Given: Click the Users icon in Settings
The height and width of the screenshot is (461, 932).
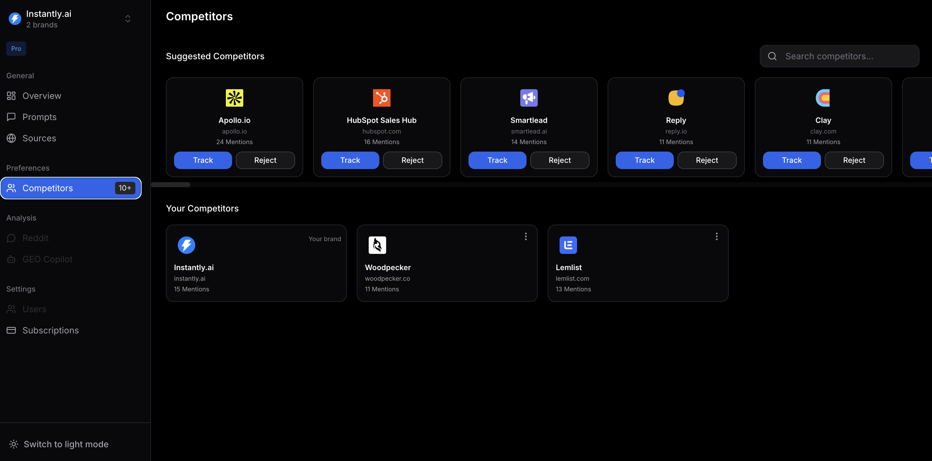Looking at the screenshot, I should click(11, 309).
